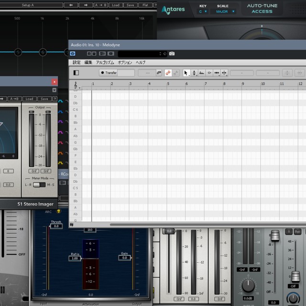Open the Auto-Tune KEY dropdown
The width and height of the screenshot is (306, 306).
pyautogui.click(x=203, y=11)
